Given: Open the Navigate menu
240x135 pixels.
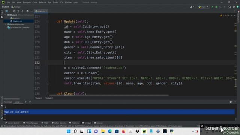Looking at the screenshot, I should click(27, 3).
